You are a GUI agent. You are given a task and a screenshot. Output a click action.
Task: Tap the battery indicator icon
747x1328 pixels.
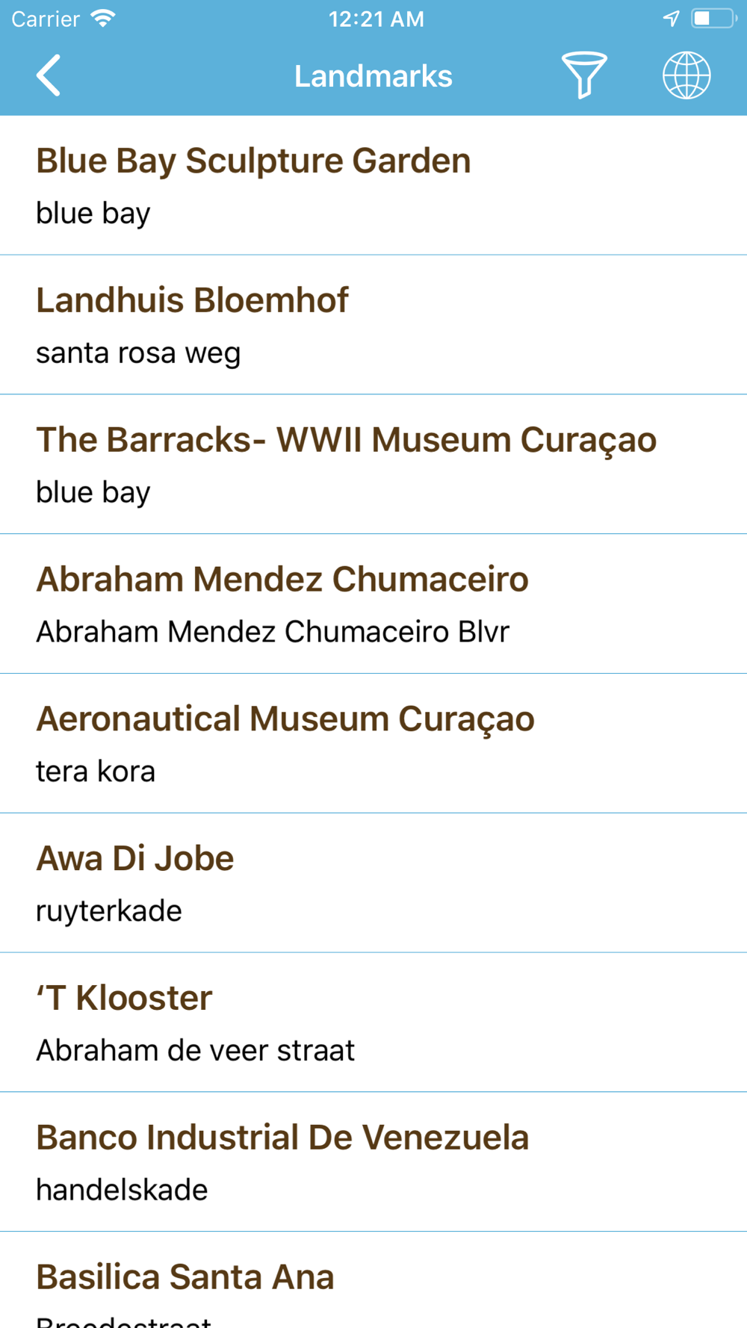pyautogui.click(x=713, y=19)
